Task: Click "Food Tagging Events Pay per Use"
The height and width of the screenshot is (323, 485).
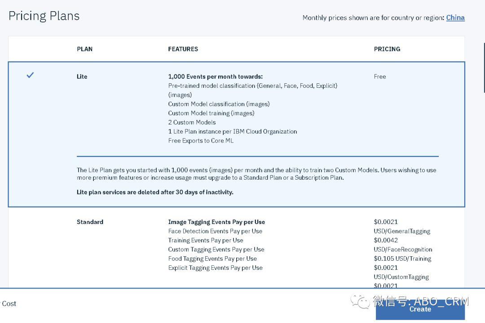Action: click(x=212, y=258)
